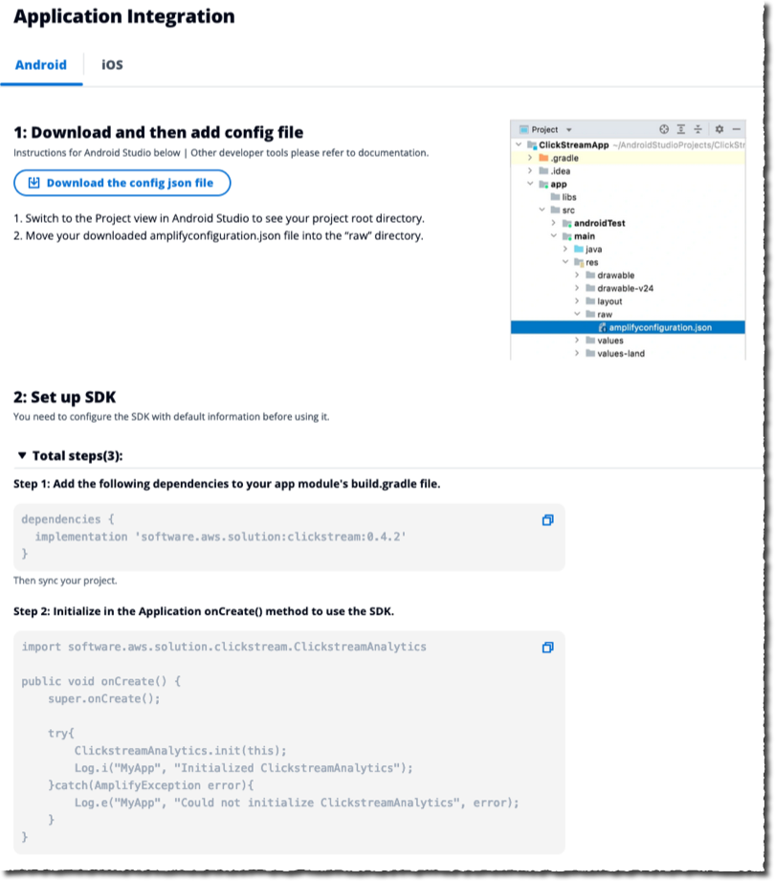Copy the build.gradle dependencies code
This screenshot has width=775, height=881.
pos(547,520)
